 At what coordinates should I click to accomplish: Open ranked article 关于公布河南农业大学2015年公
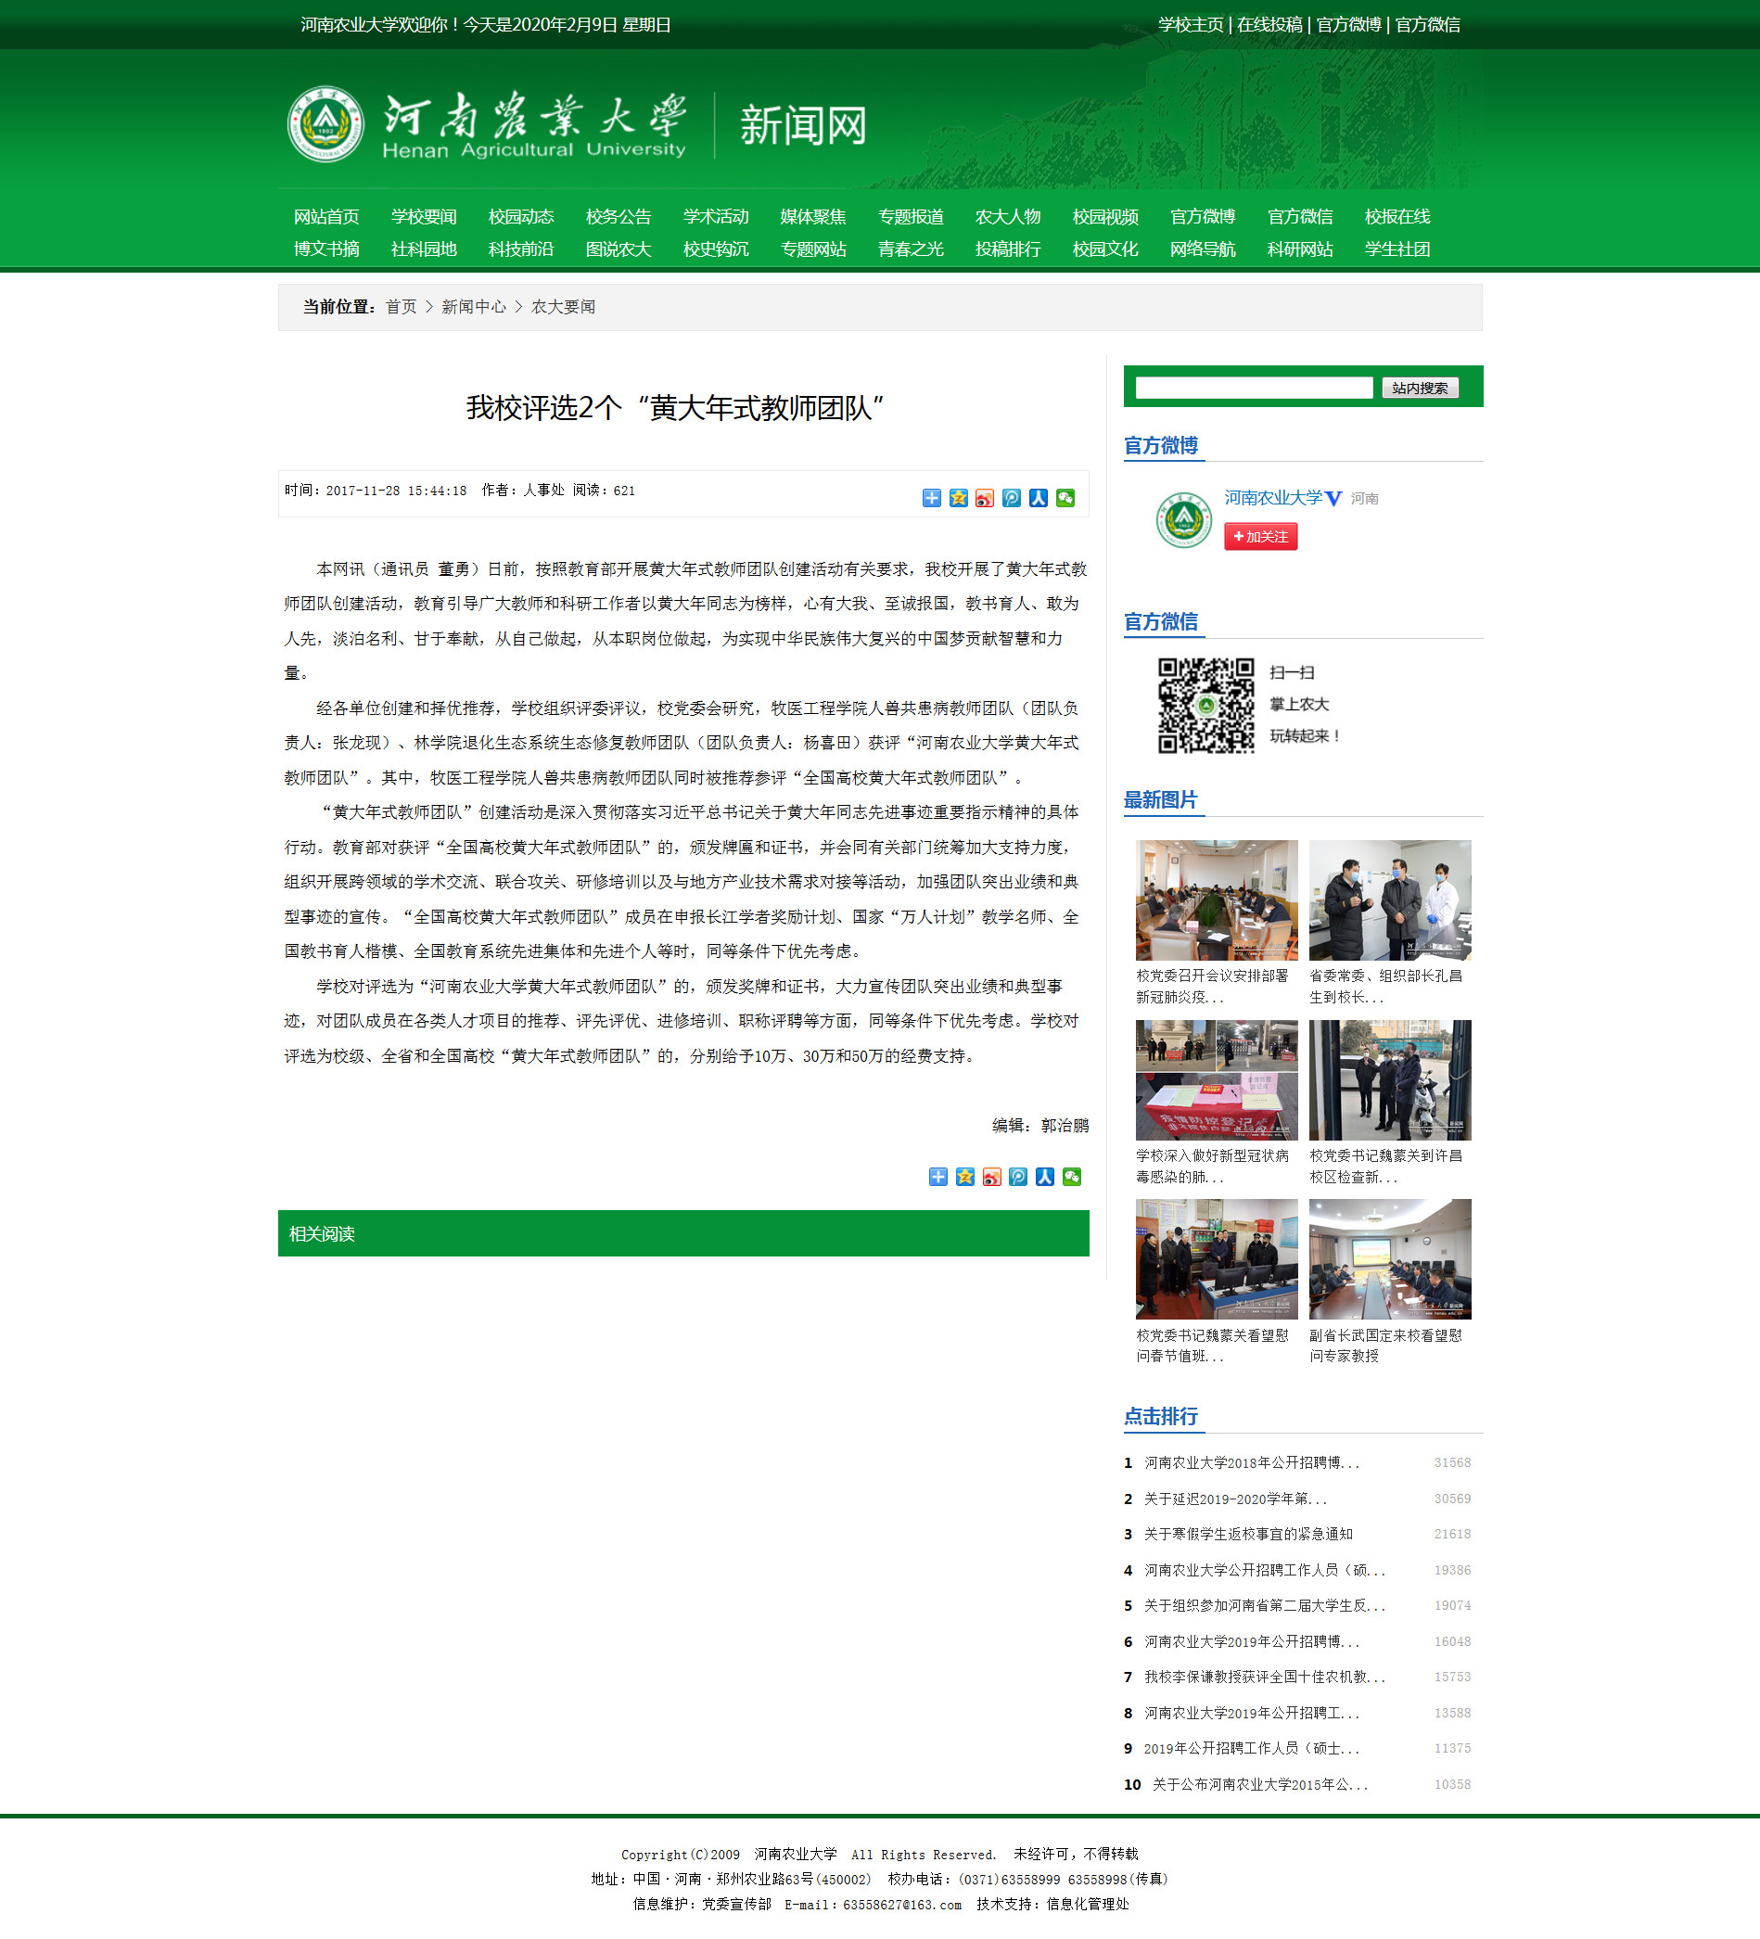click(1260, 1785)
